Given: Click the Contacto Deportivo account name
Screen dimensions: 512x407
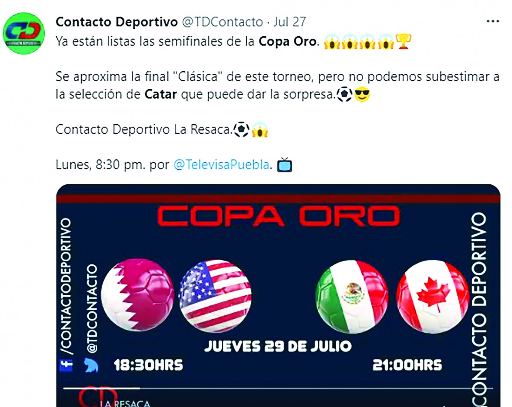Looking at the screenshot, I should [117, 22].
